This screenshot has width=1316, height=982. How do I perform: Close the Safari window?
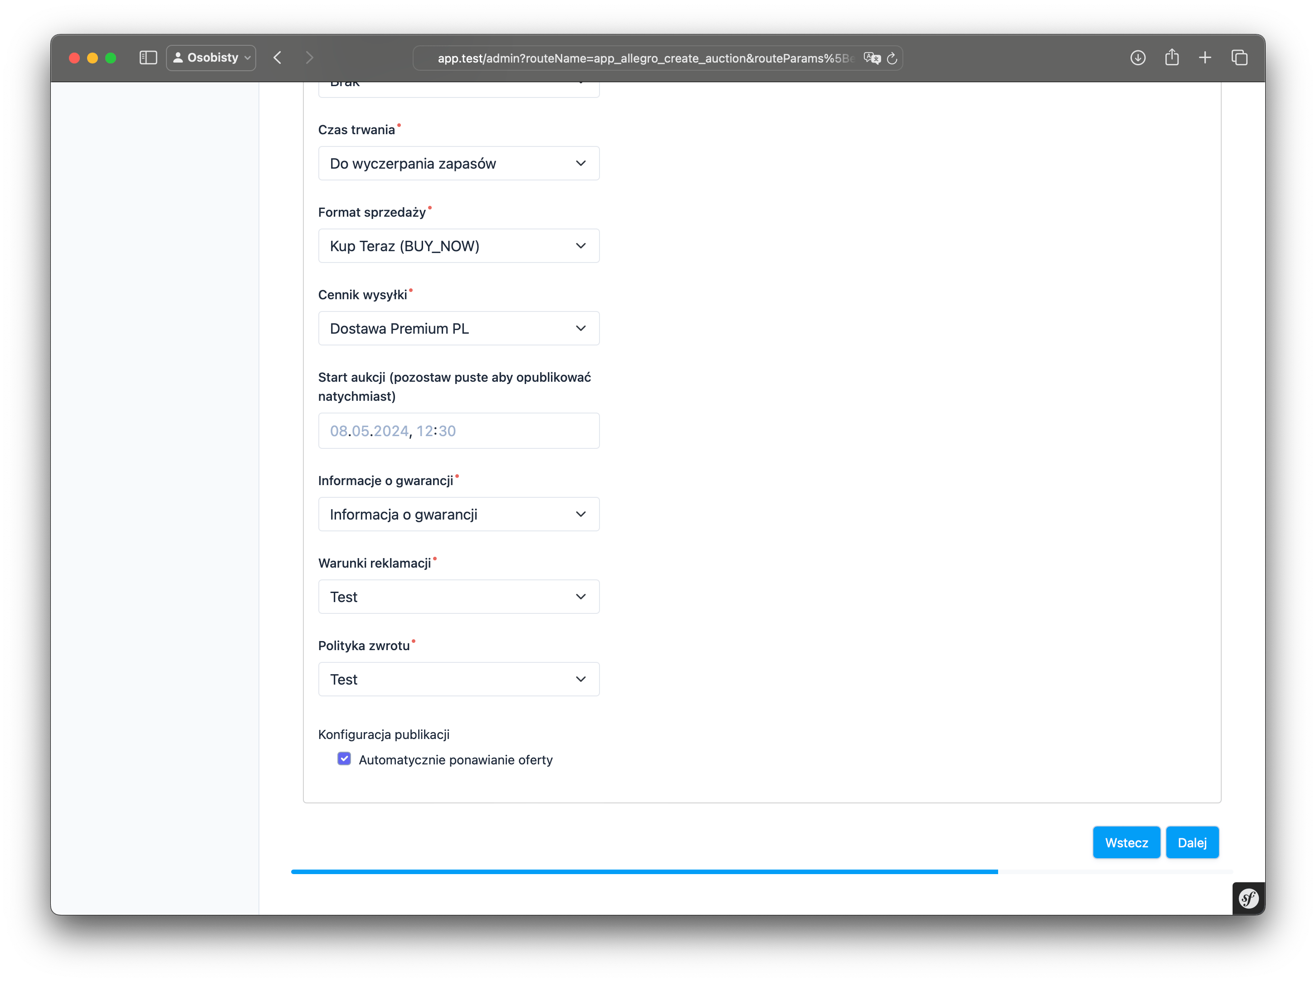point(74,58)
